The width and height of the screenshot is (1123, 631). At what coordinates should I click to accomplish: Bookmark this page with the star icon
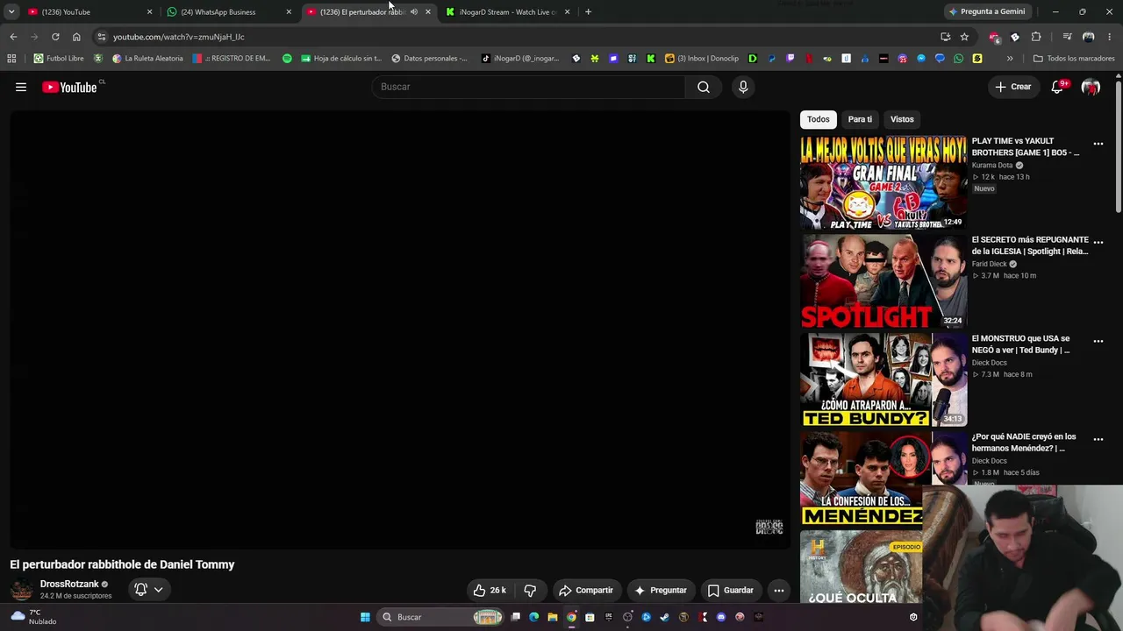964,37
